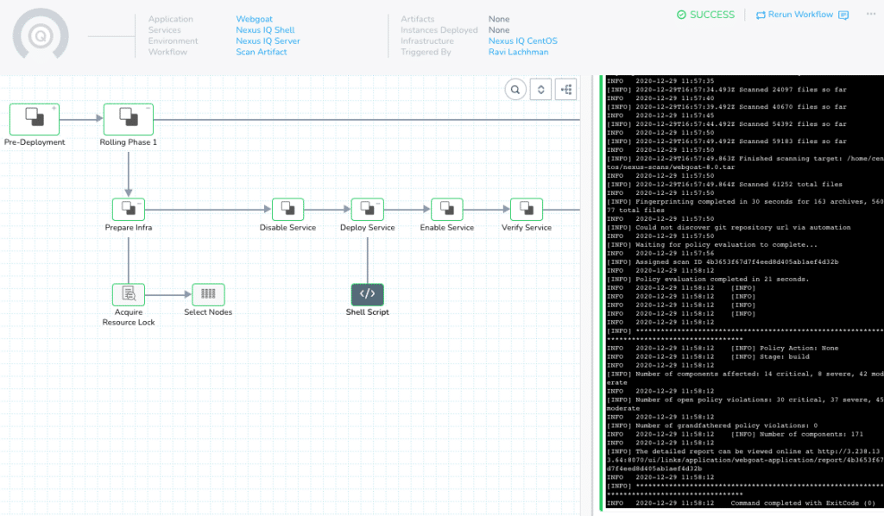
Task: Click the Harness circular logo
Action: tap(41, 36)
